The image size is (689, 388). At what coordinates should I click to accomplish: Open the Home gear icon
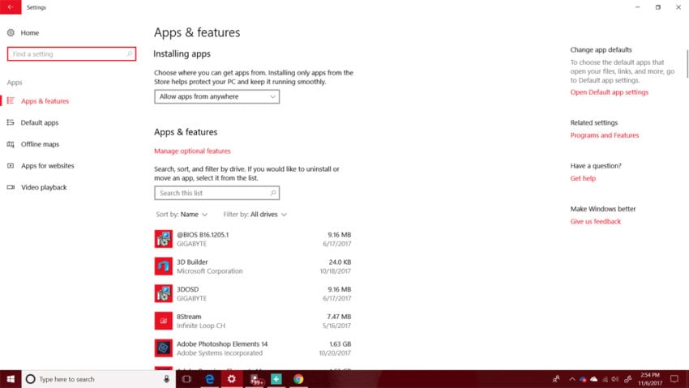[x=11, y=32]
